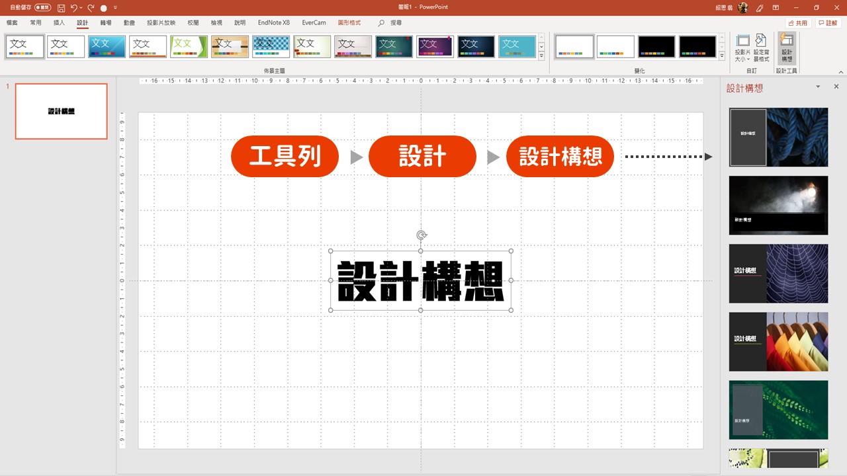Screen dimensions: 847x476
Task: Click the 搜尋 search box
Action: tap(396, 22)
